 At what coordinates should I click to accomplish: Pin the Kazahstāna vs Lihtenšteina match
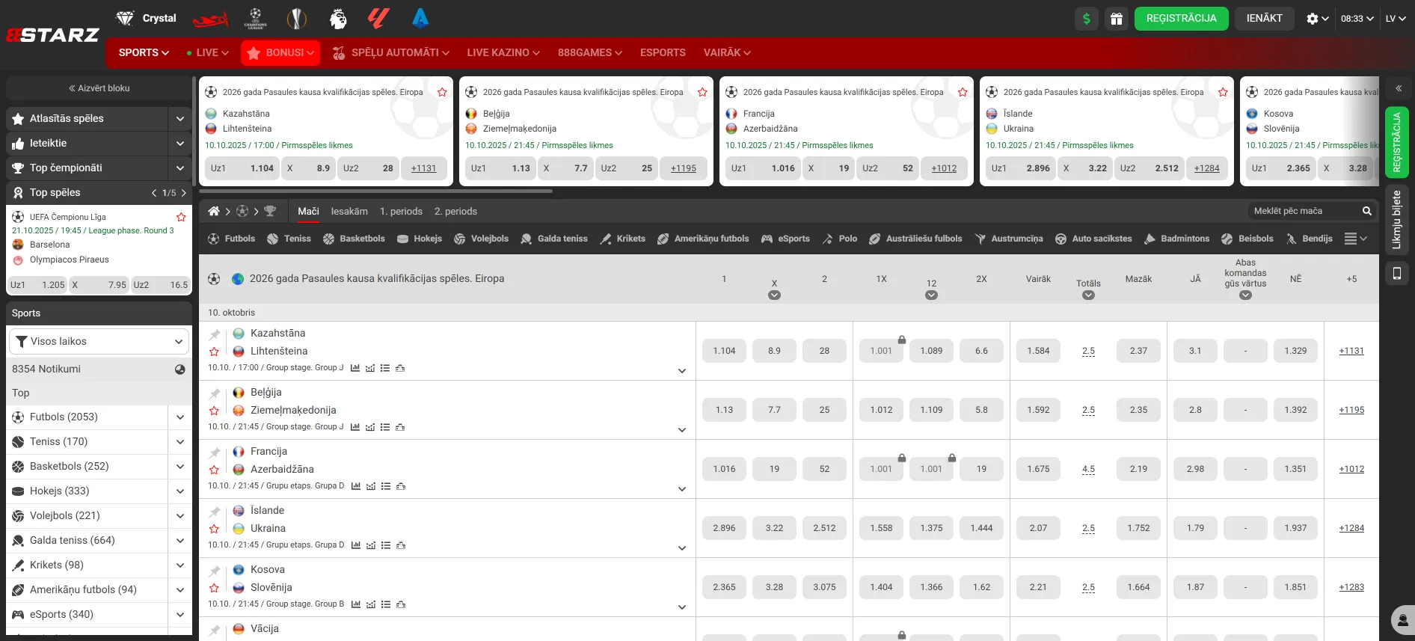click(x=215, y=334)
